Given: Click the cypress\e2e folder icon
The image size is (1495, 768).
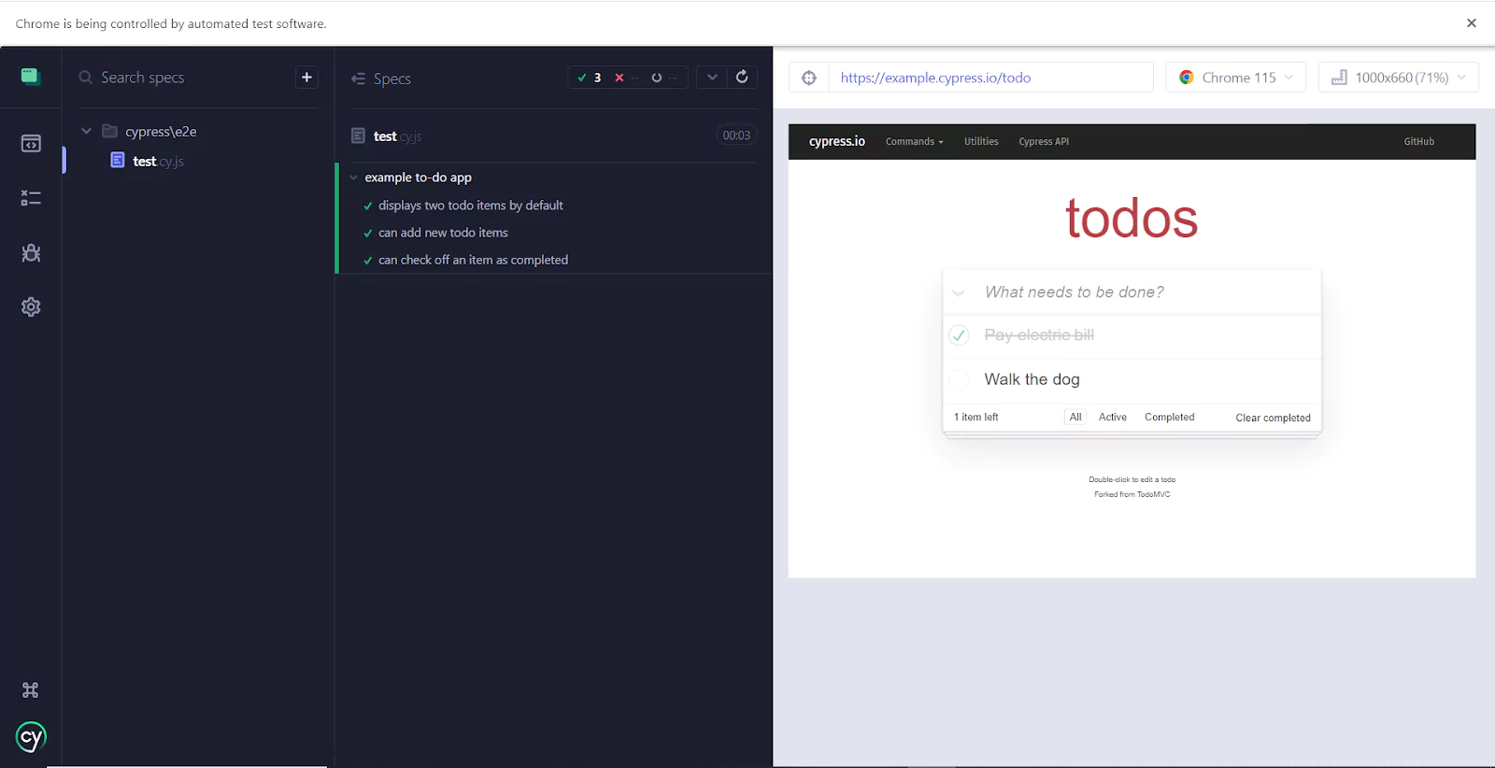Looking at the screenshot, I should click(109, 131).
